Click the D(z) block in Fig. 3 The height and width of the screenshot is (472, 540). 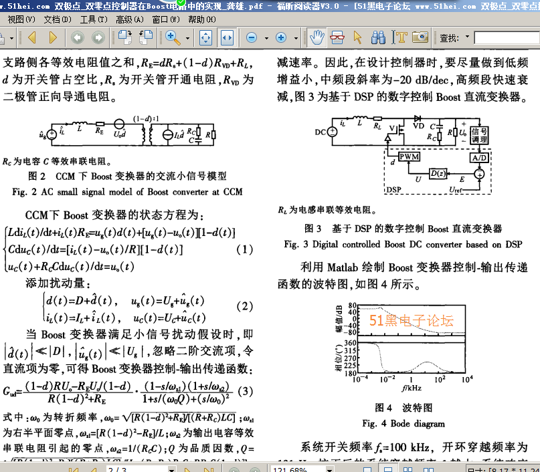pos(438,174)
